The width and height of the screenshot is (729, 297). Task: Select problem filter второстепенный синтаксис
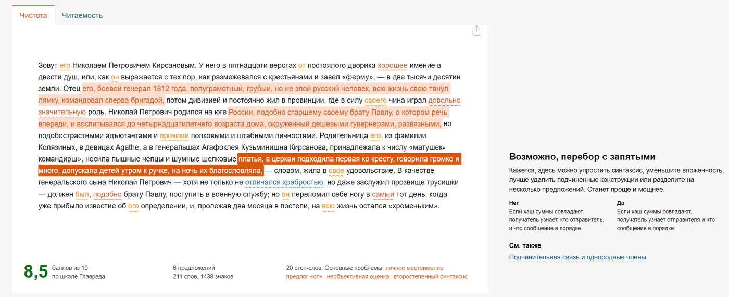pyautogui.click(x=430, y=277)
